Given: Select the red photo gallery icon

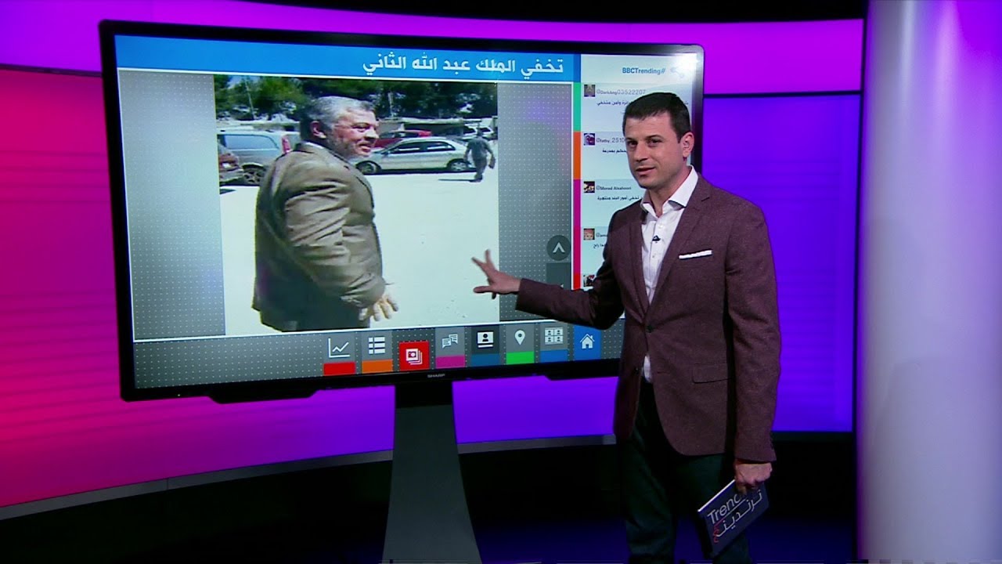Looking at the screenshot, I should click(413, 356).
